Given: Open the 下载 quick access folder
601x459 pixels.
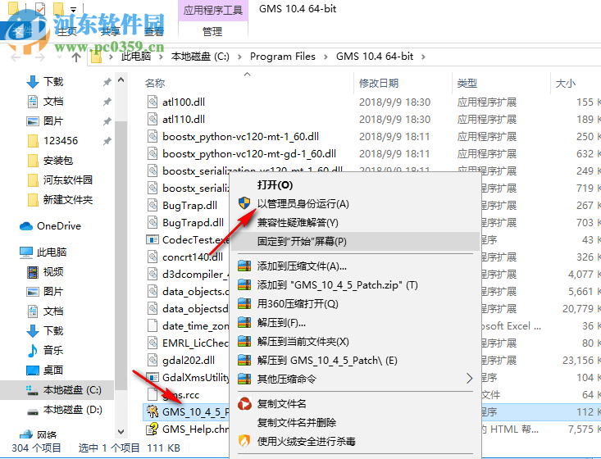Looking at the screenshot, I should 53,82.
